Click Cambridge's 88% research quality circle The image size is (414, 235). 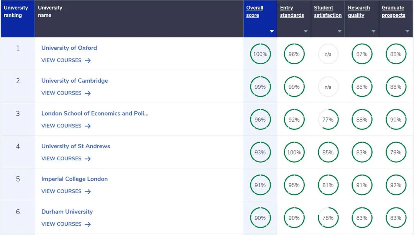[x=362, y=86]
